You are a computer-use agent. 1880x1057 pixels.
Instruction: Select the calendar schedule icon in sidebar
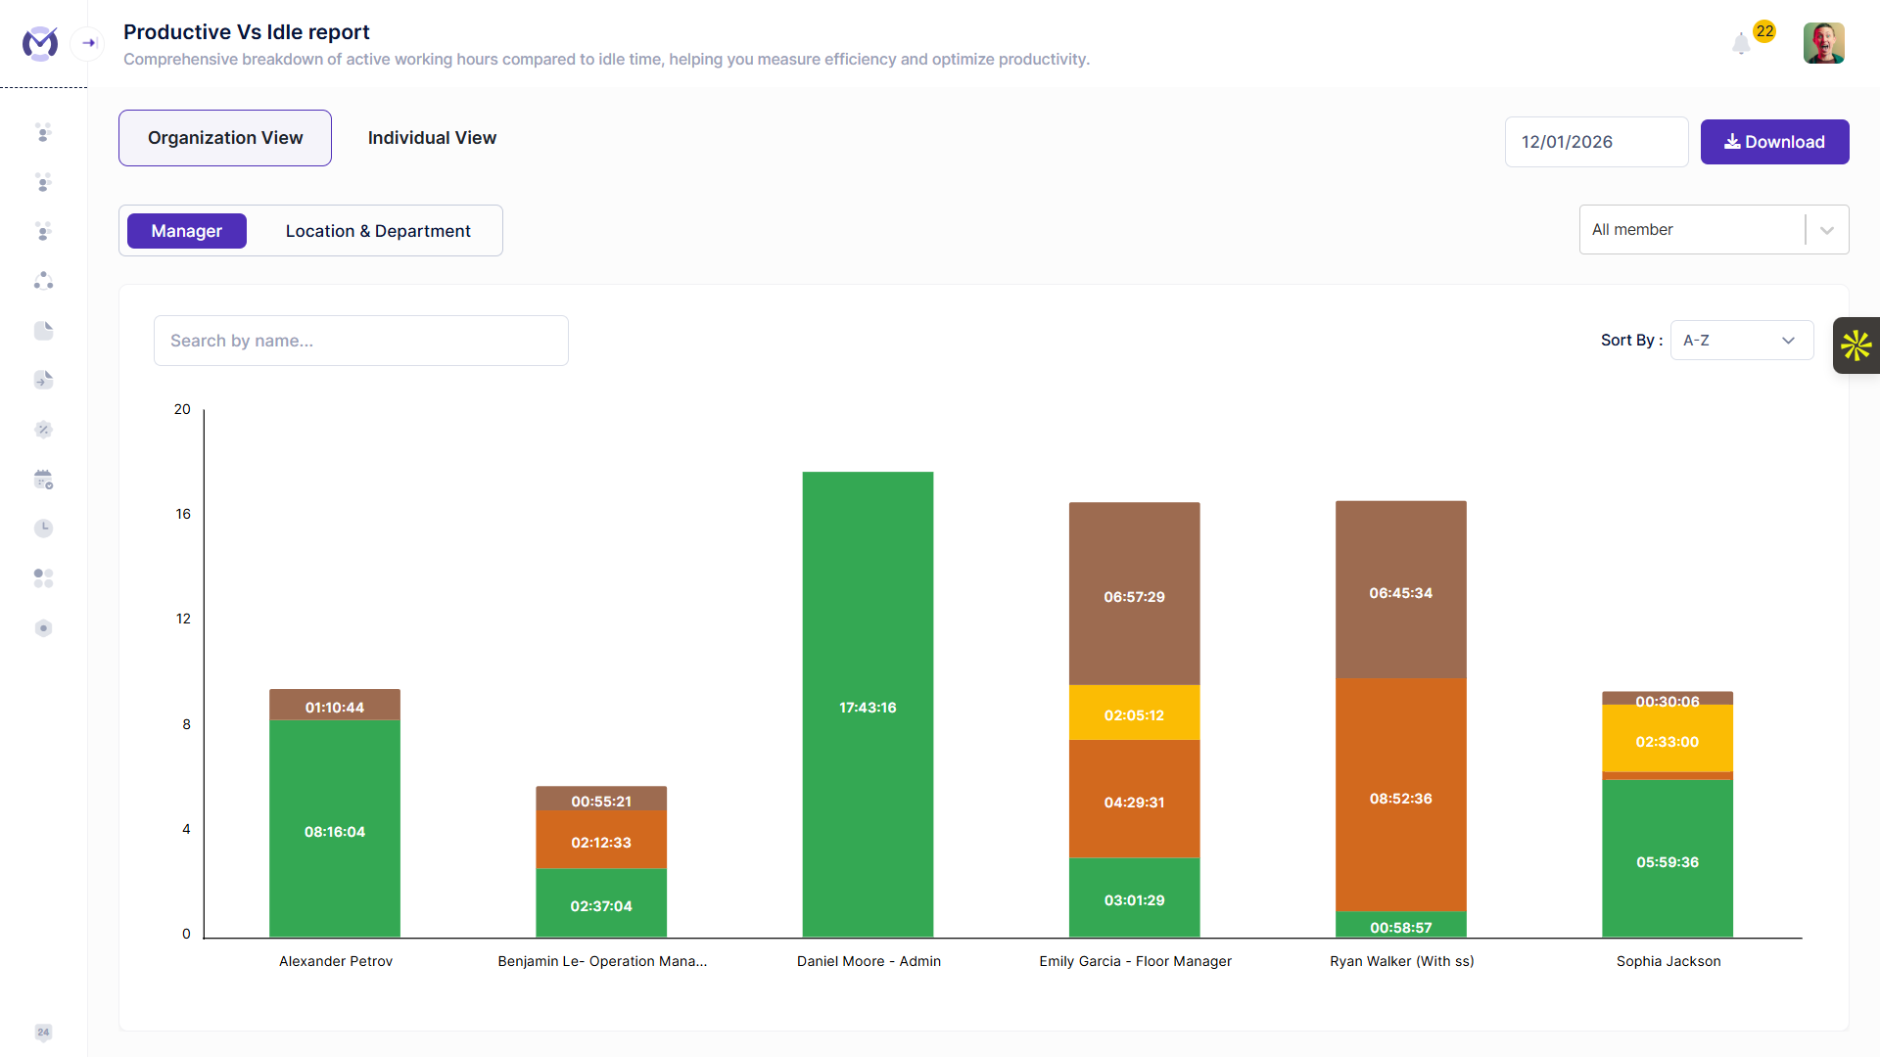43,480
